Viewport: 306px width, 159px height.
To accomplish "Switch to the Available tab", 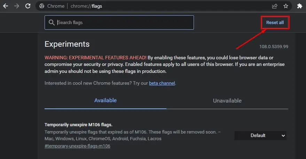I will tap(105, 100).
